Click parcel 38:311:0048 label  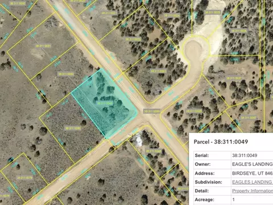click(x=154, y=151)
